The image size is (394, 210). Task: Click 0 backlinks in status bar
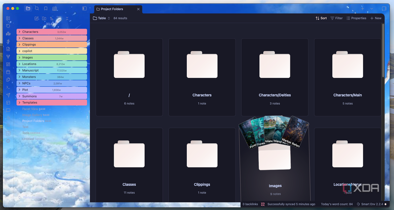pyautogui.click(x=250, y=204)
